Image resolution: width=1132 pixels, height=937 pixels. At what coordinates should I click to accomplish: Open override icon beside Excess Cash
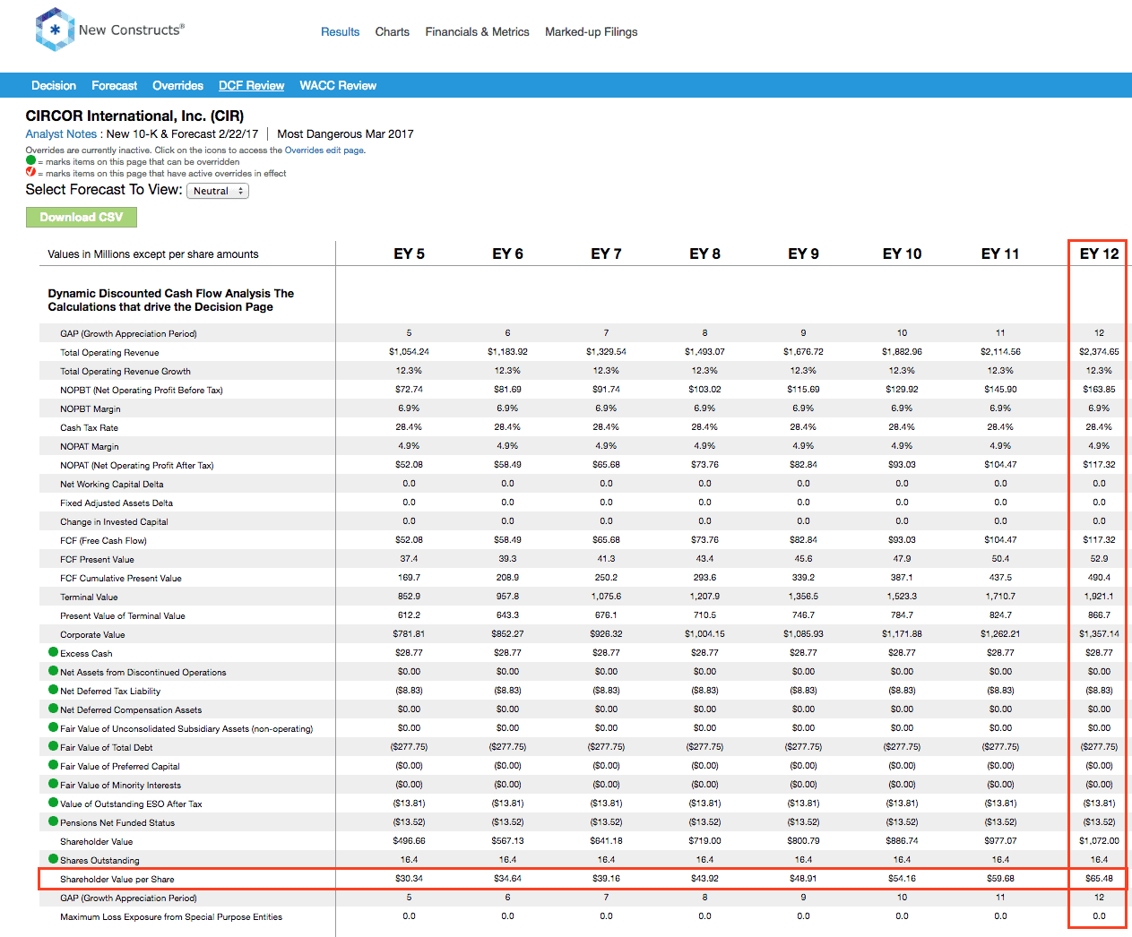pyautogui.click(x=54, y=652)
